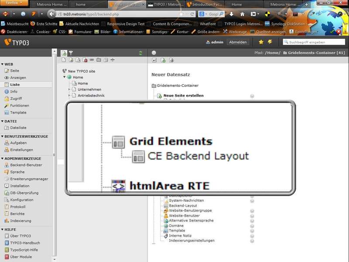Open the Installation module

(x=17, y=186)
